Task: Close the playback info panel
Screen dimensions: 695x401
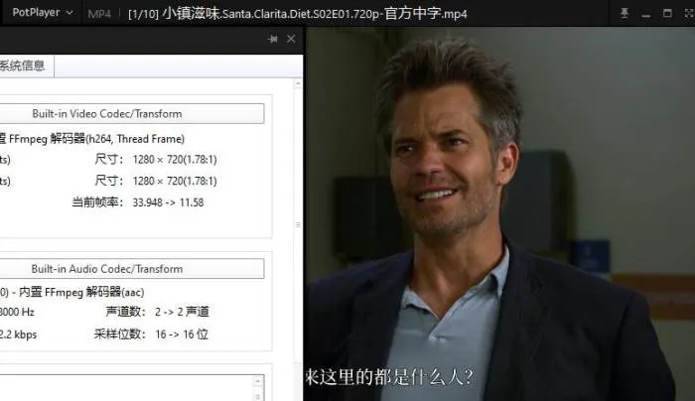Action: tap(291, 39)
